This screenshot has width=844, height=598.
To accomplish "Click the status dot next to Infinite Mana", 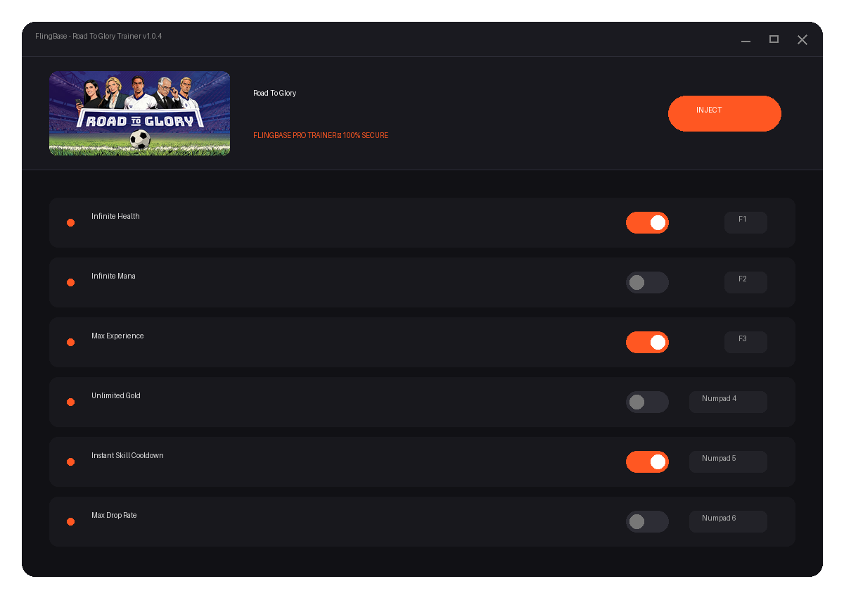I will pos(70,282).
